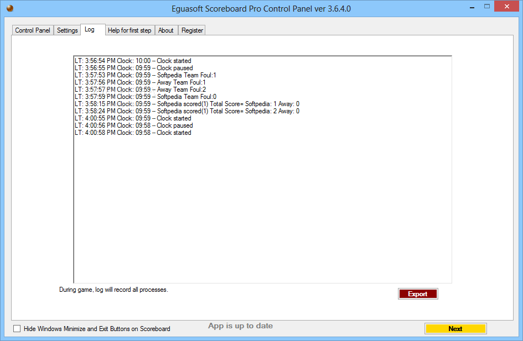Select log entry 3:57:56 Away Team Foul:1
The image size is (523, 341).
140,82
